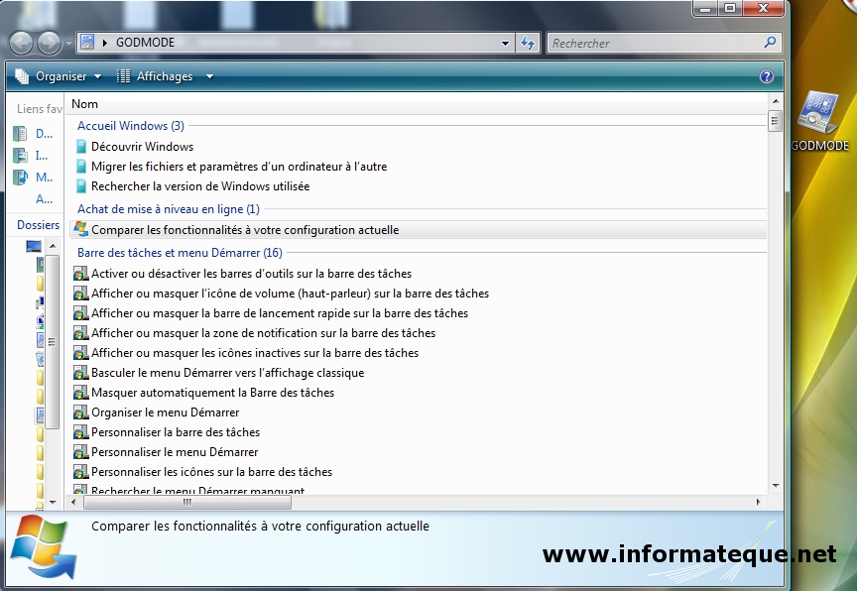Viewport: 857px width, 591px height.
Task: Click the GODMODE address bar folder icon
Action: 87,42
